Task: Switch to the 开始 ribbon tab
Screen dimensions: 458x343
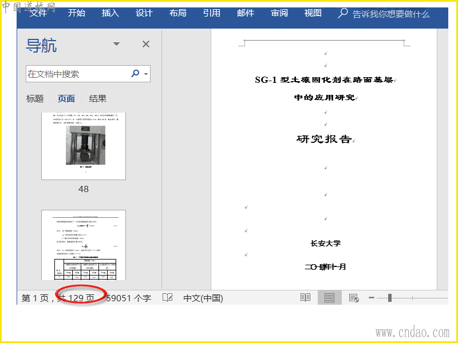Action: 77,13
